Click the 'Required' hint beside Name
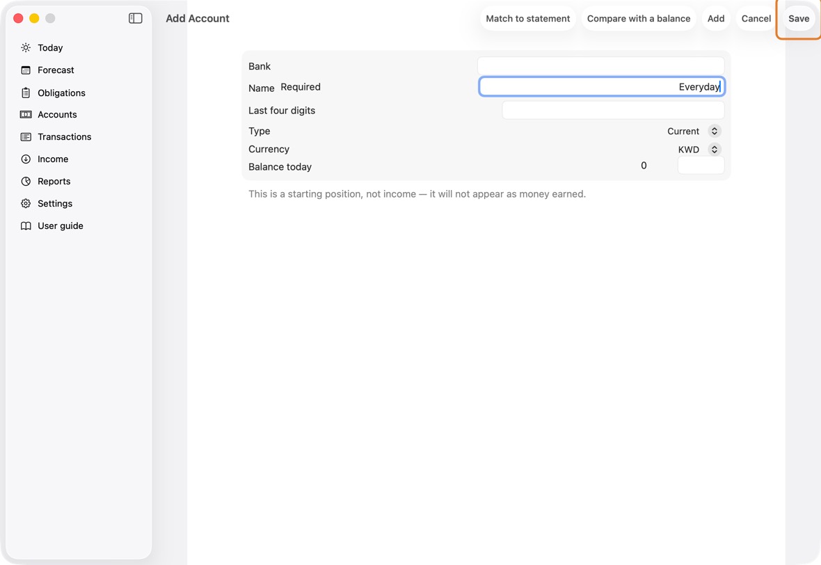 pyautogui.click(x=301, y=87)
